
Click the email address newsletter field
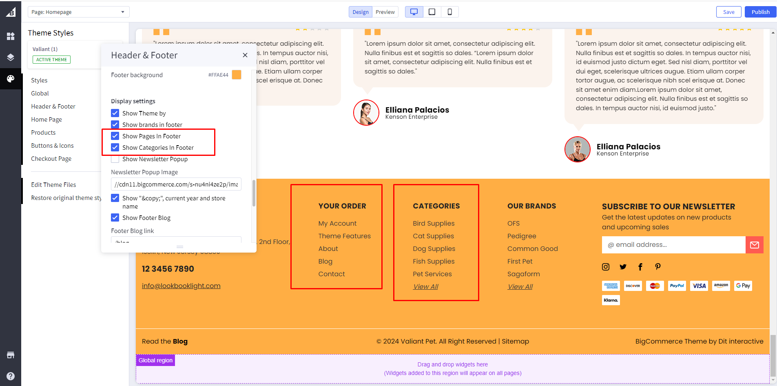coord(674,245)
